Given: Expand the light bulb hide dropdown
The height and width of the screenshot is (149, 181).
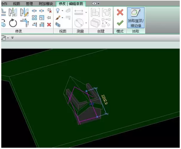Looking at the screenshot, I should click(x=62, y=11).
